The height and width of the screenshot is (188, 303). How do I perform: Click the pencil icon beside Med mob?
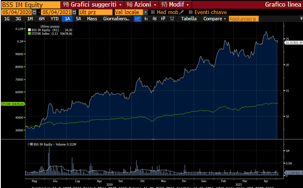tap(181, 12)
